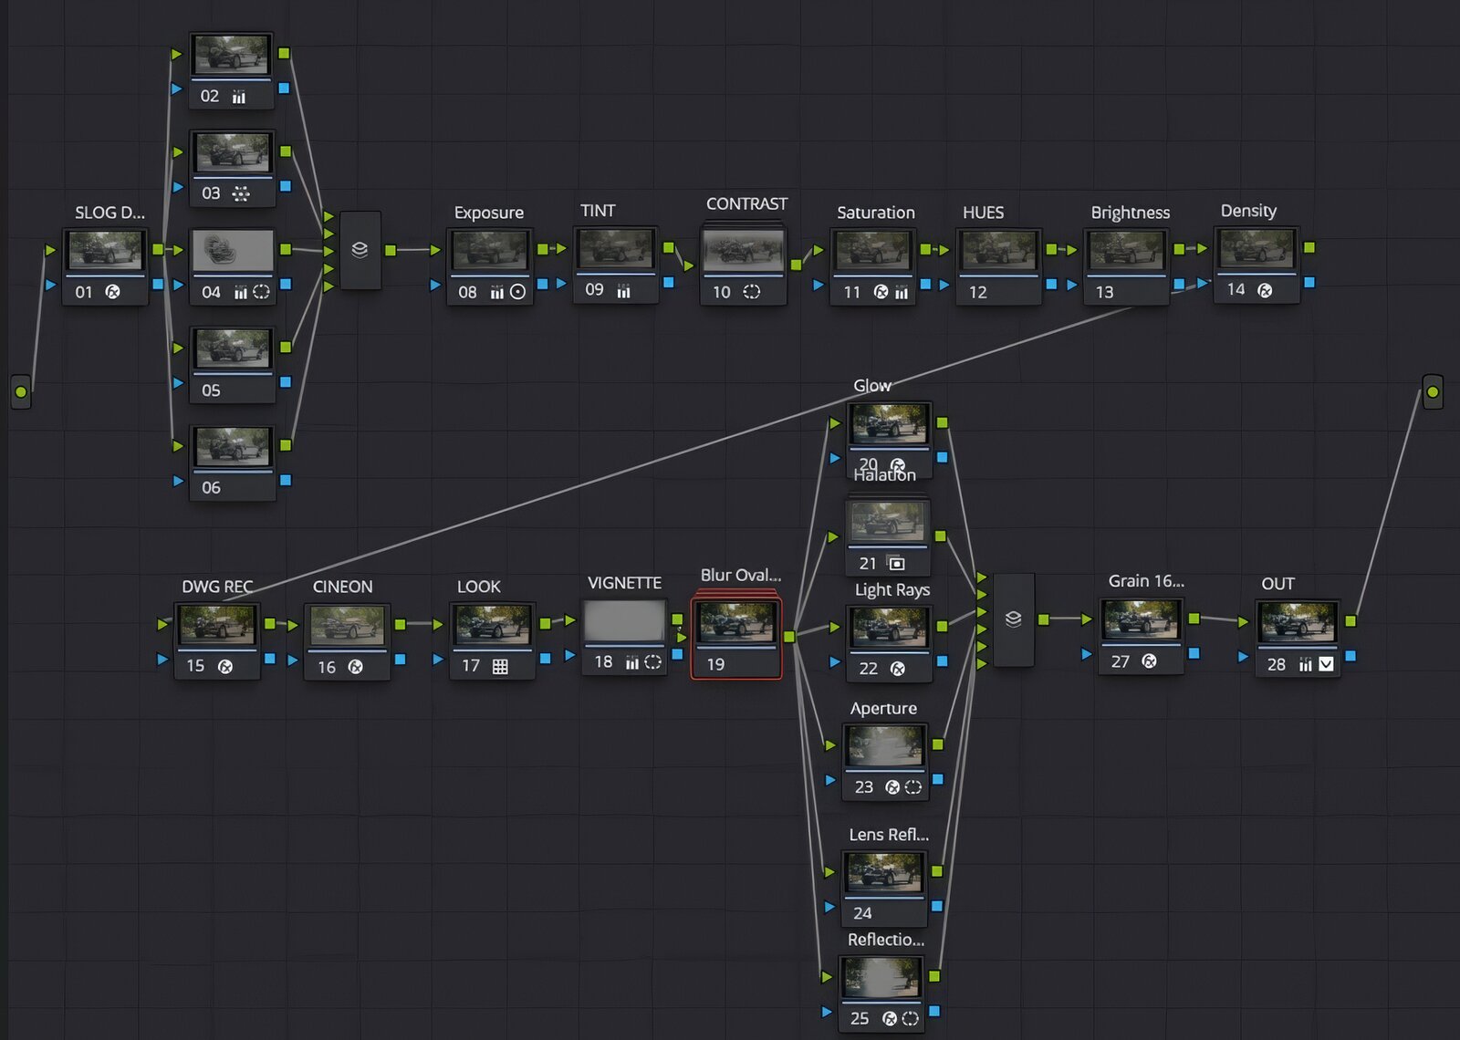
Task: Click the dotted blur icon on node 03
Action: [241, 193]
